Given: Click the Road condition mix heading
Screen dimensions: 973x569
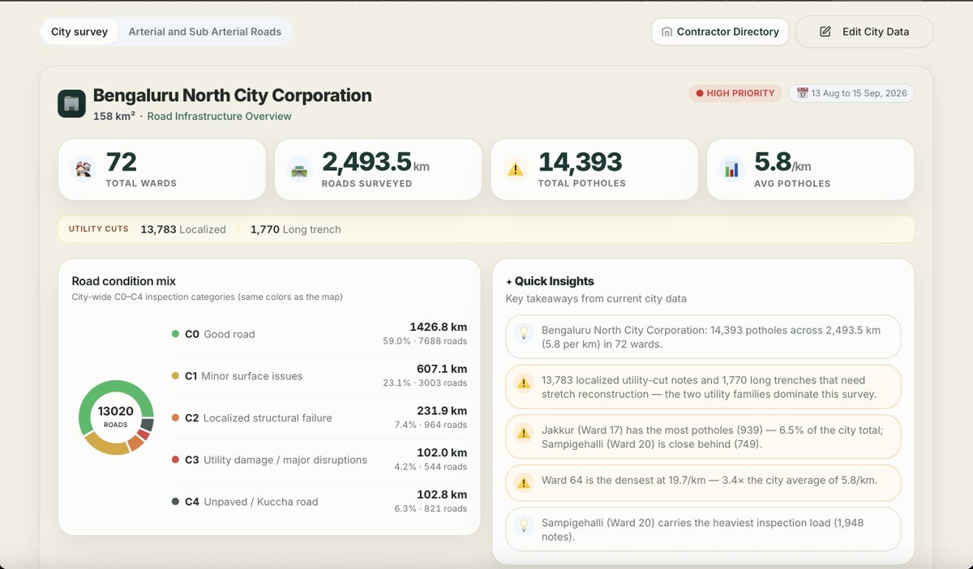Looking at the screenshot, I should pos(124,281).
